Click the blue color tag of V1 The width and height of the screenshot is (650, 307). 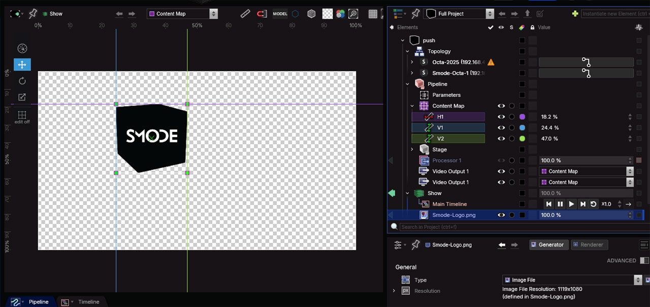[522, 128]
